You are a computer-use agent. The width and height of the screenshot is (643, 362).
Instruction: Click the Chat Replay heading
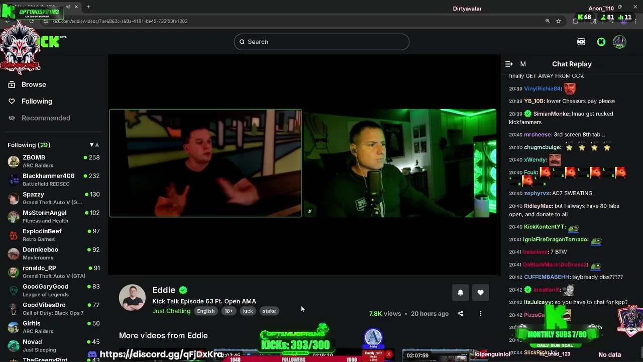point(572,64)
